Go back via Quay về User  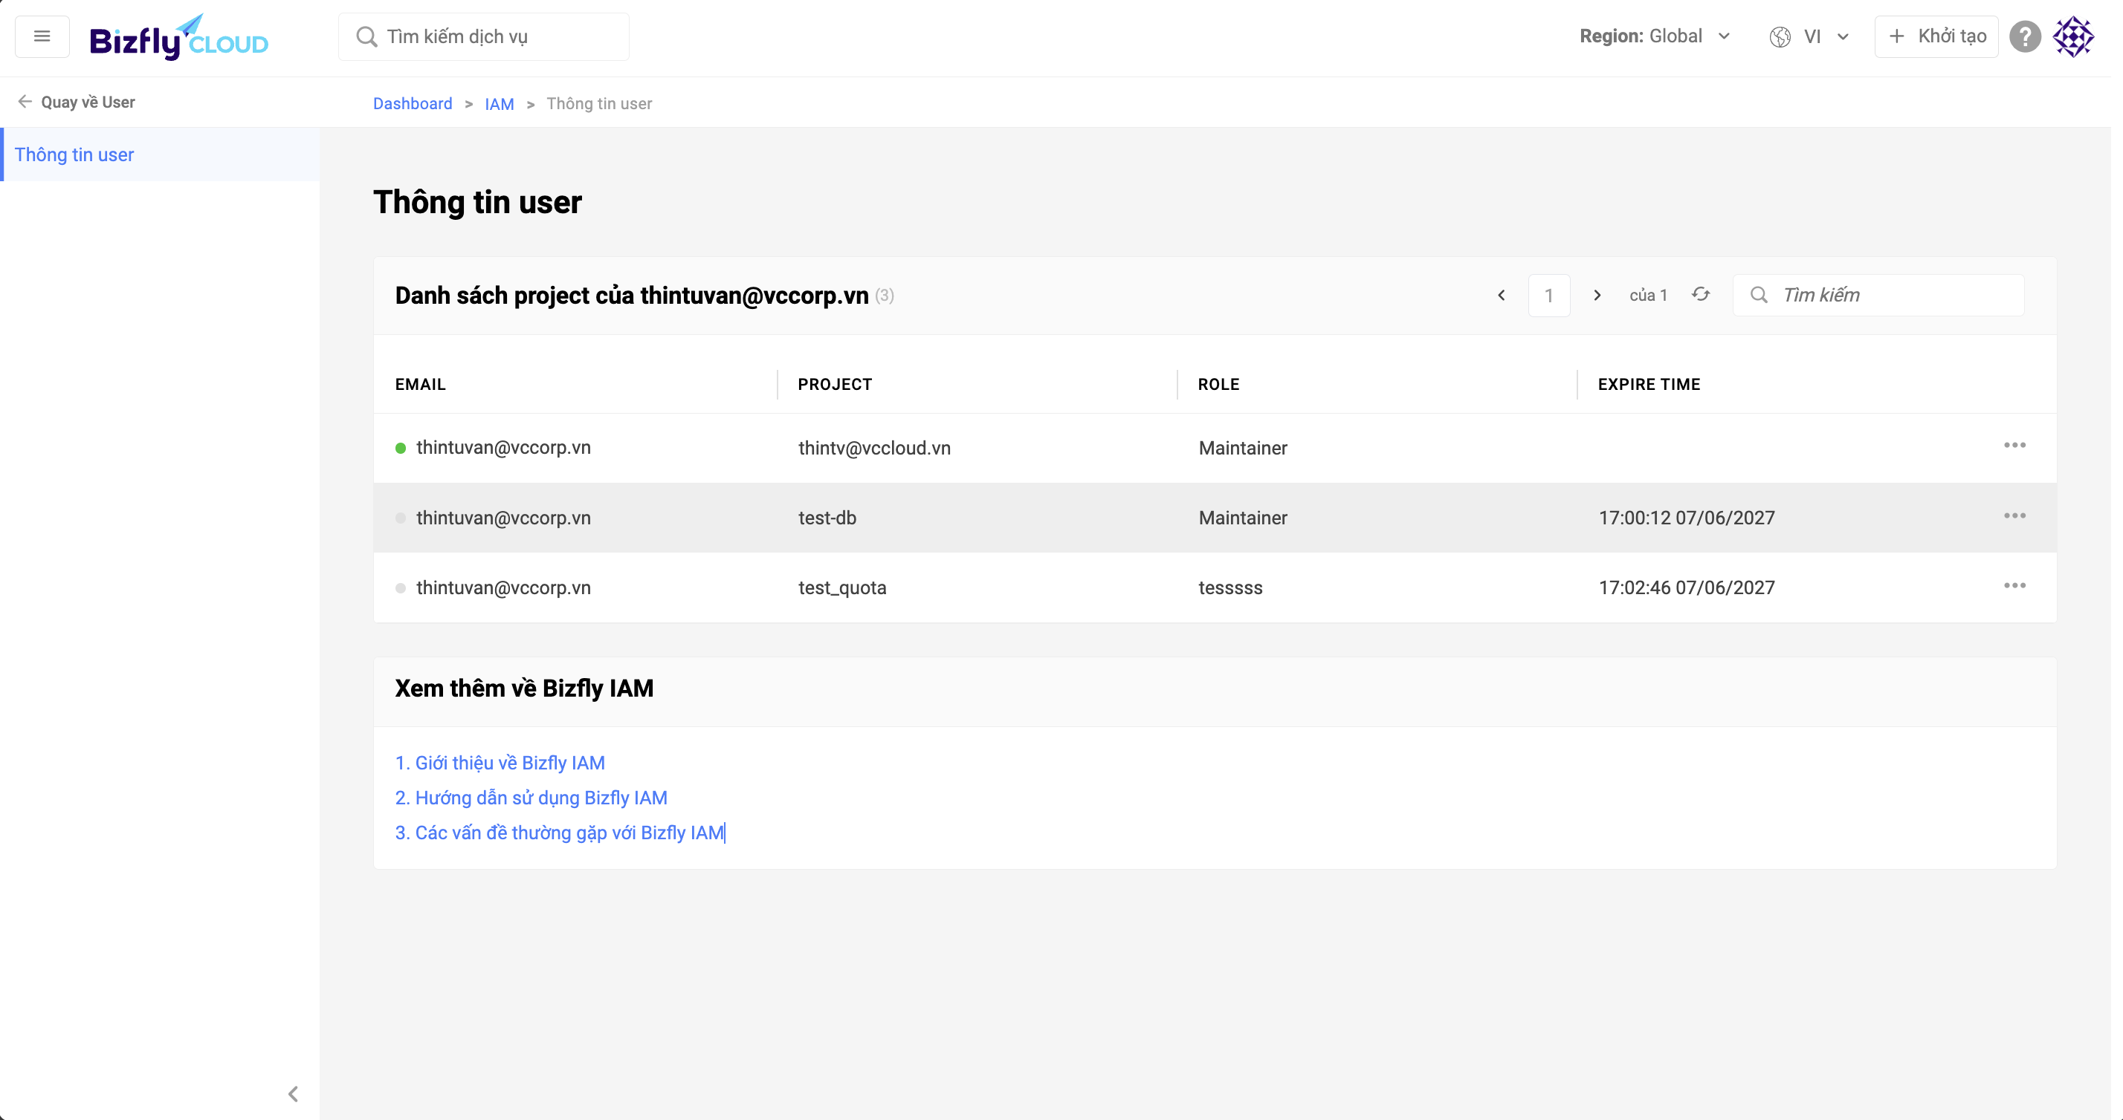tap(77, 102)
